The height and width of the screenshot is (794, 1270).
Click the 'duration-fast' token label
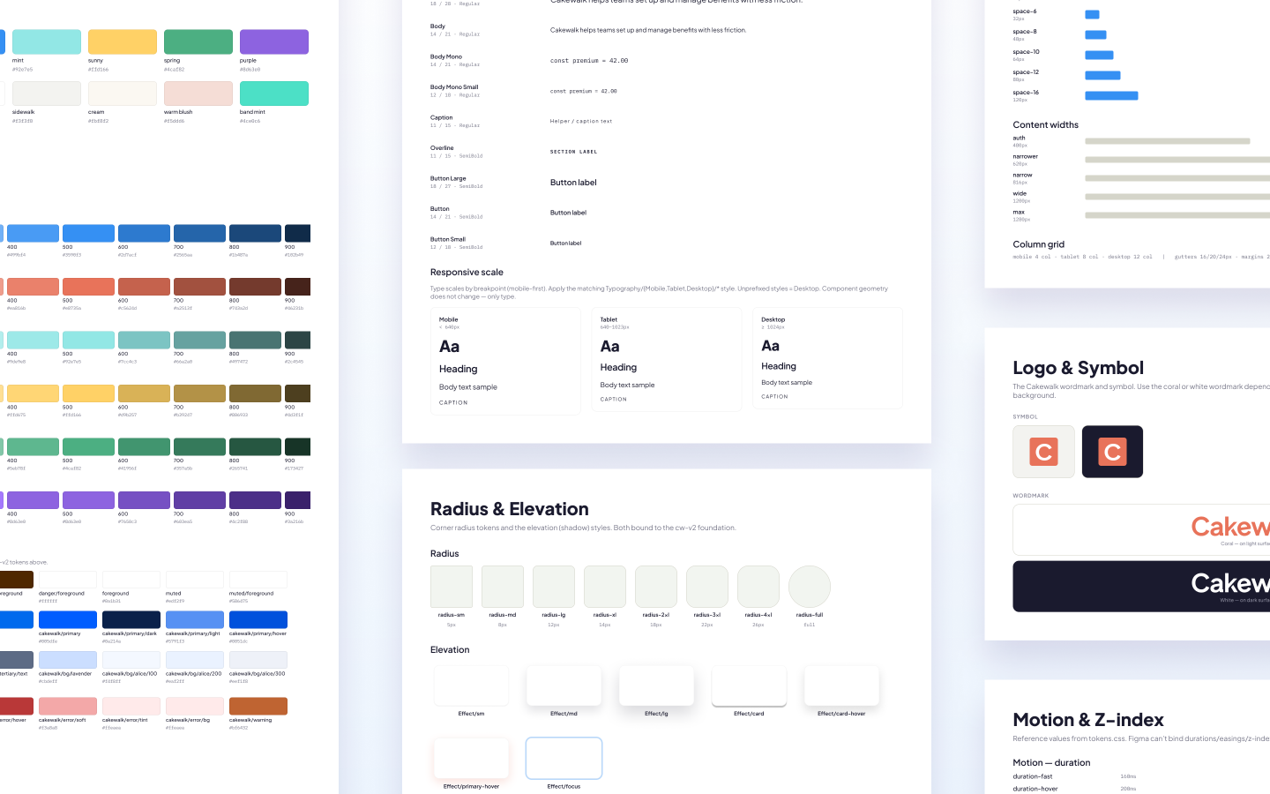tap(1032, 776)
